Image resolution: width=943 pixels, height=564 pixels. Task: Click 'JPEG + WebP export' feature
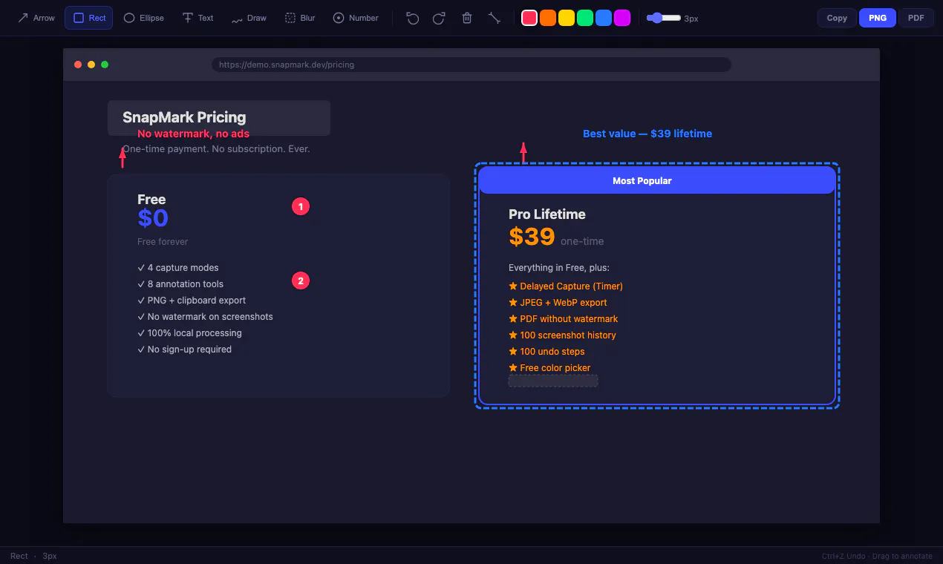tap(558, 303)
